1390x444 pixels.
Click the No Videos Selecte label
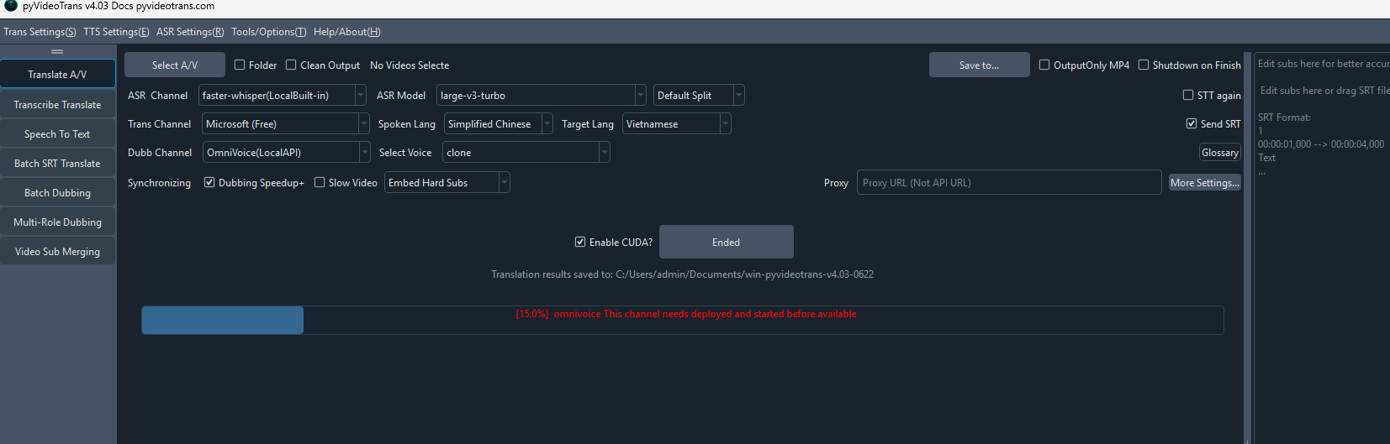click(x=410, y=65)
